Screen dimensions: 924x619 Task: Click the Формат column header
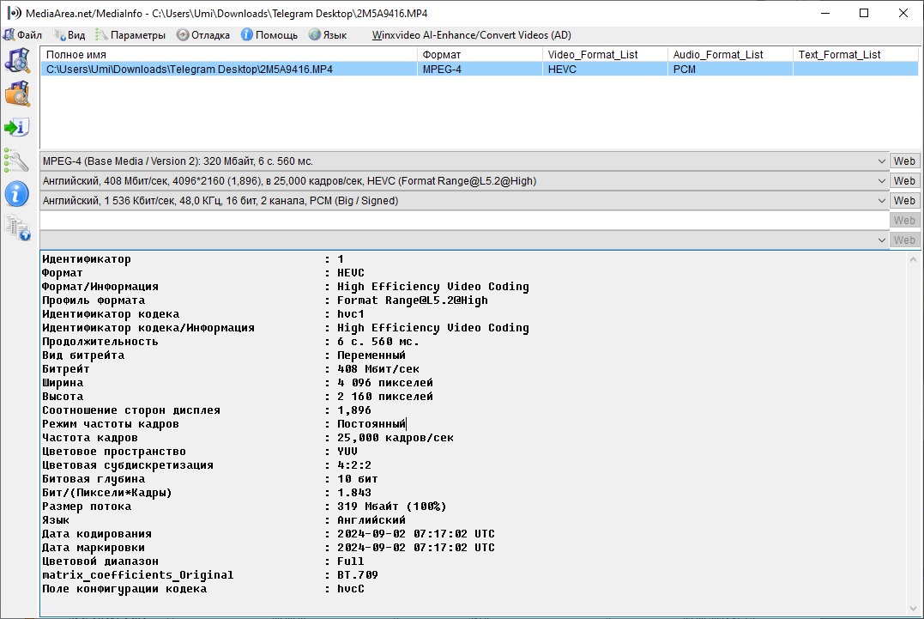[x=480, y=54]
